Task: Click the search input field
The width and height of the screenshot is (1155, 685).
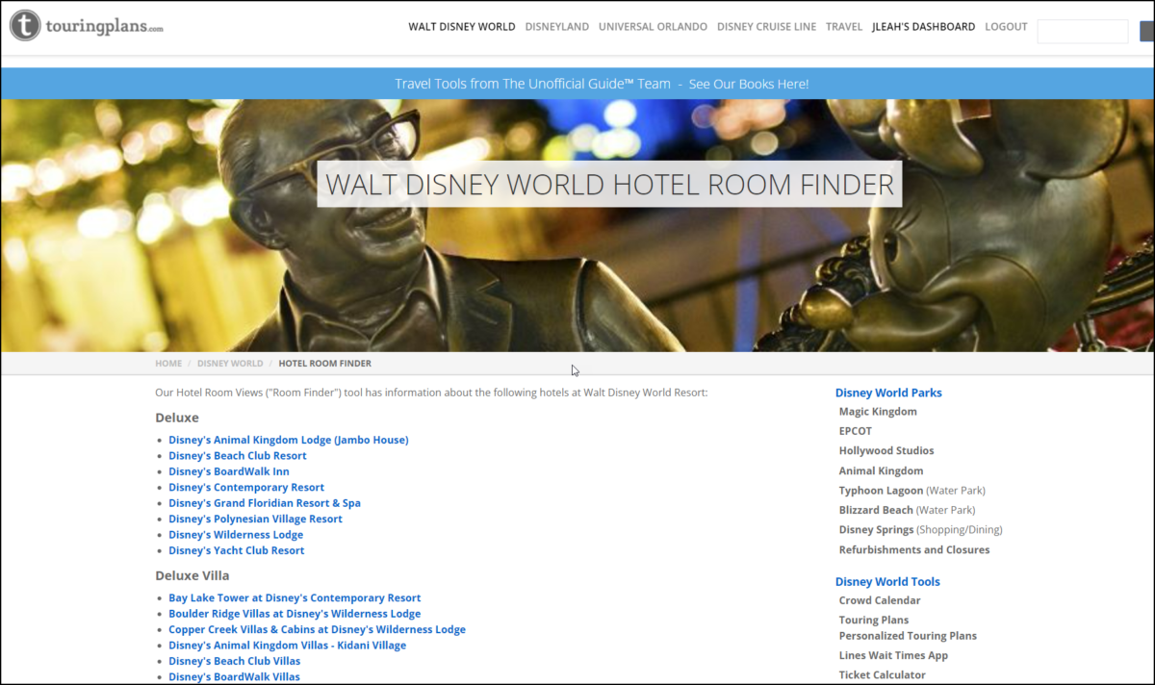Action: point(1082,31)
